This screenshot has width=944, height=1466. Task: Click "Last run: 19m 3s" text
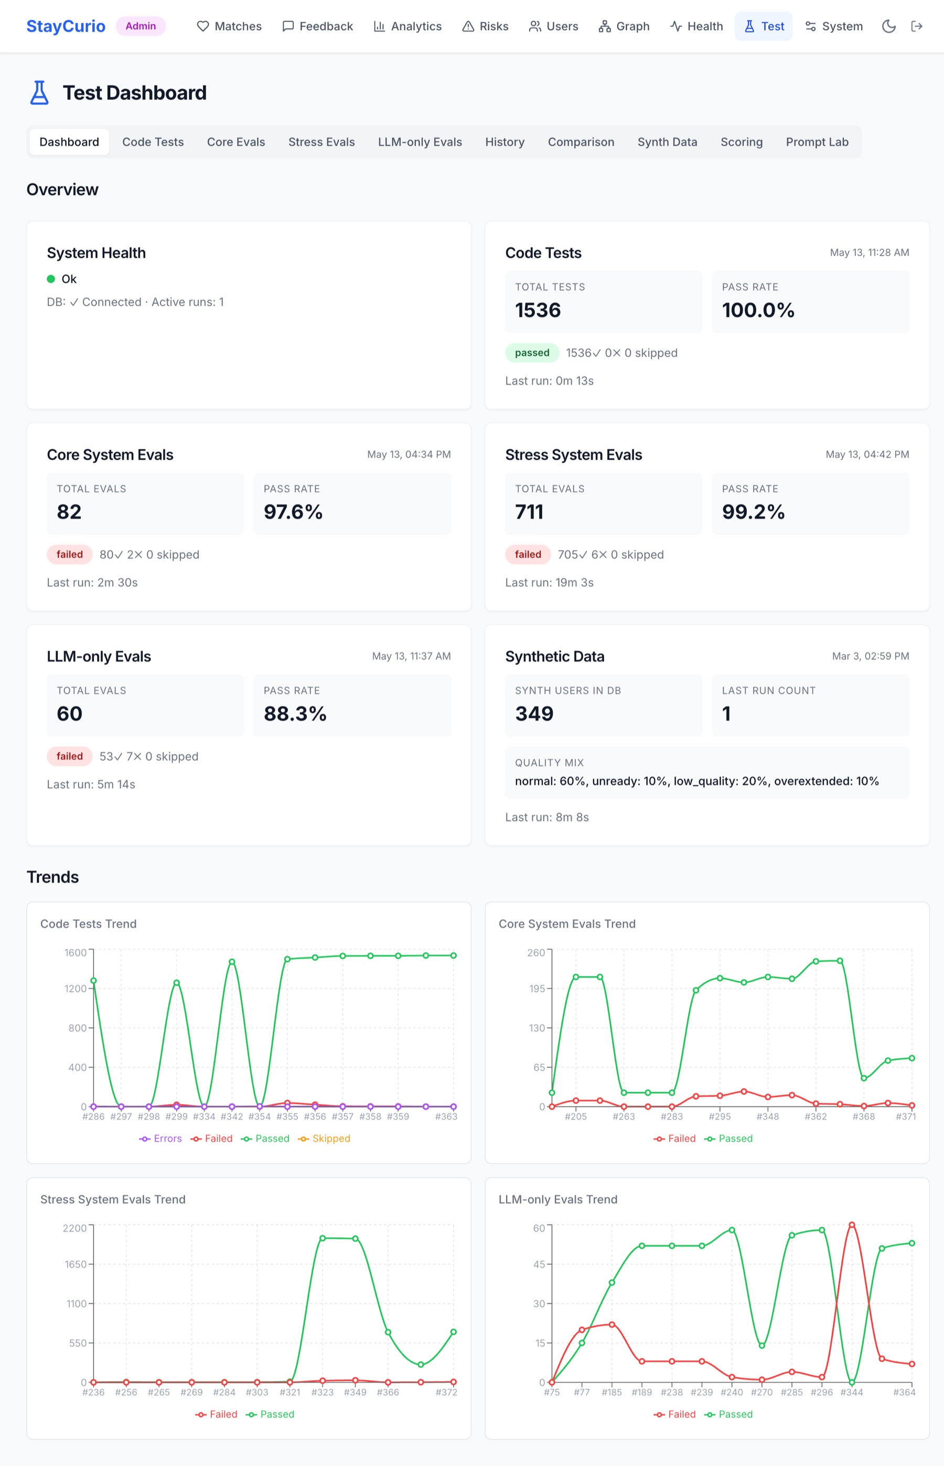pyautogui.click(x=549, y=582)
